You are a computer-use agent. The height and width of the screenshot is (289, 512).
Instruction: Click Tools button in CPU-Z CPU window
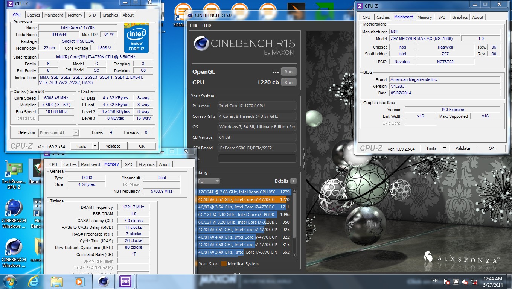81,146
